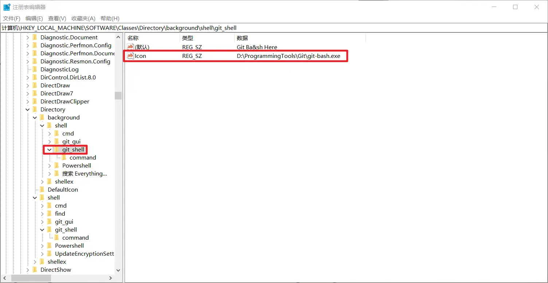Select the DiagnosticLog folder icon
548x283 pixels.
point(35,69)
